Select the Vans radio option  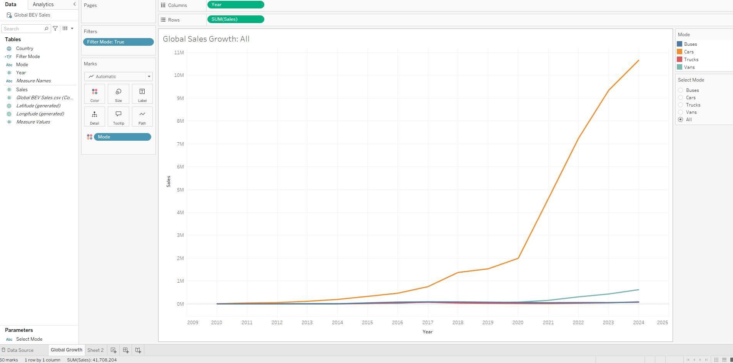(681, 112)
